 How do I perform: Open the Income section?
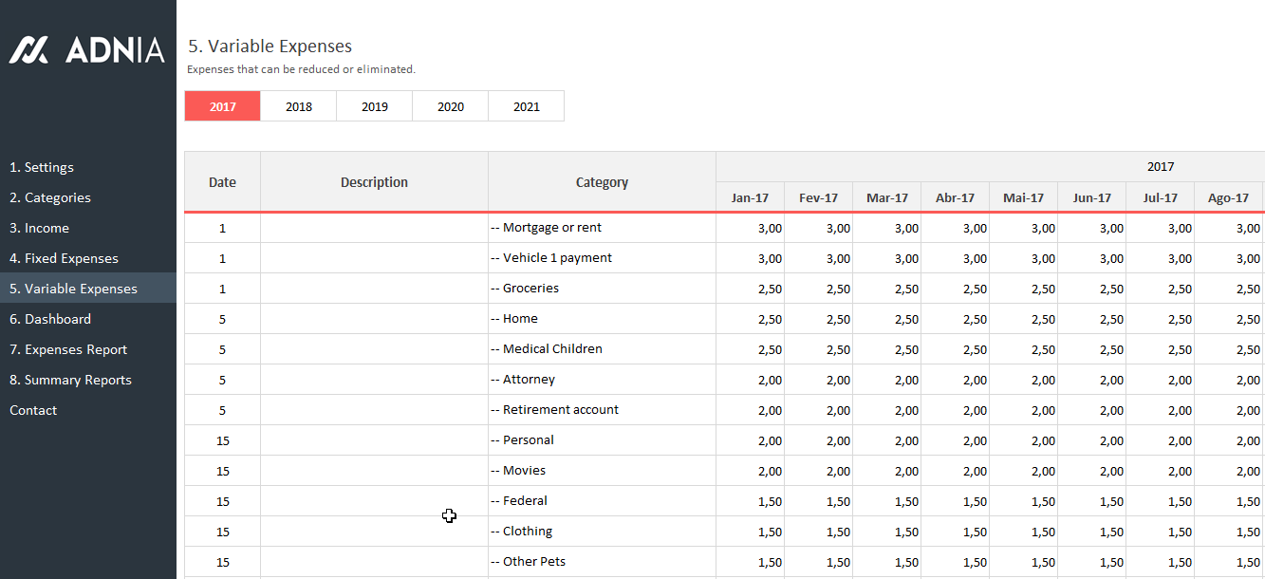pos(39,228)
